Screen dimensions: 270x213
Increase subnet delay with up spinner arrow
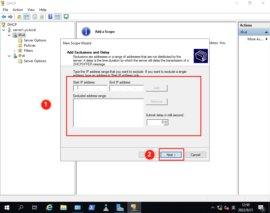(166, 121)
